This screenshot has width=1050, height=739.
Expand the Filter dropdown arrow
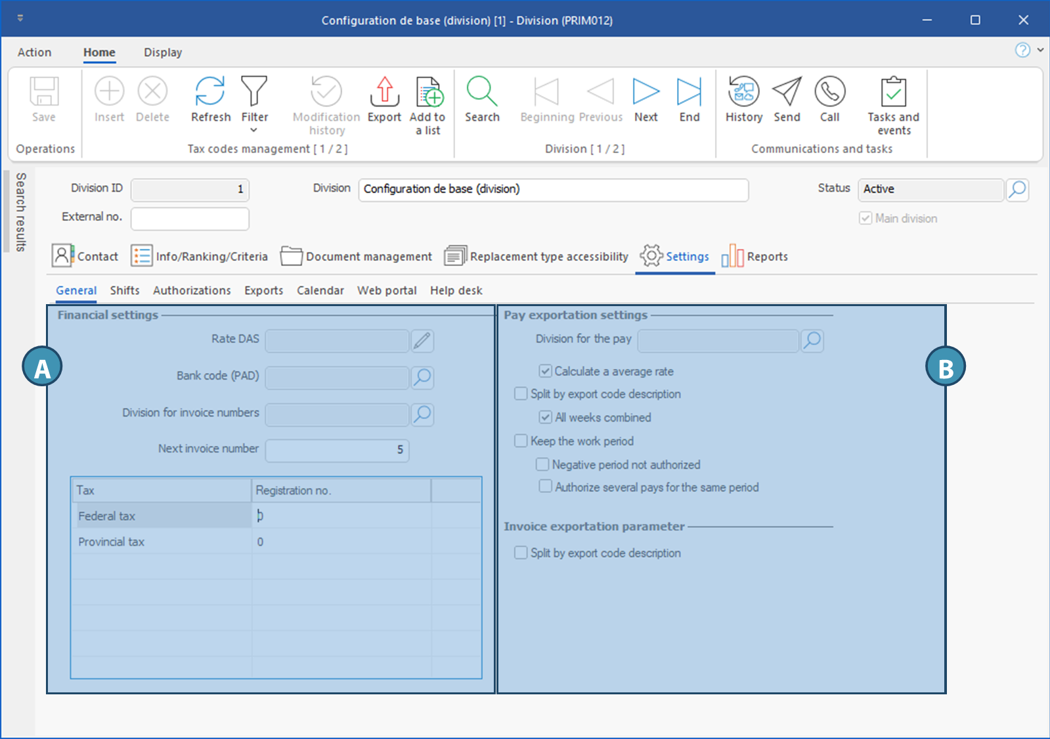(254, 130)
